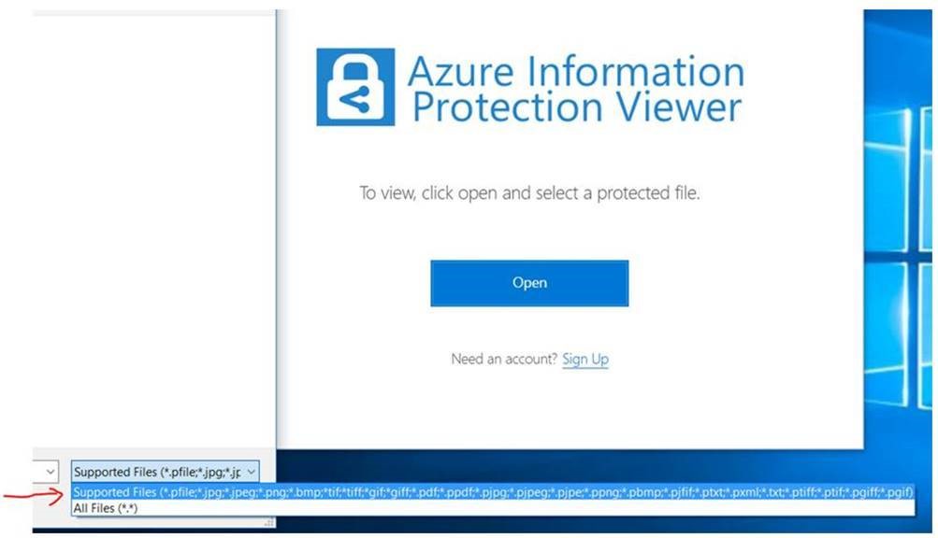Open the Sign Up link
The image size is (938, 538).
click(585, 359)
